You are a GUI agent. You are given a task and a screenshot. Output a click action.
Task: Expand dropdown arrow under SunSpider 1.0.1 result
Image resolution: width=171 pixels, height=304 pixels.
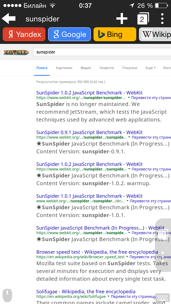127,201
